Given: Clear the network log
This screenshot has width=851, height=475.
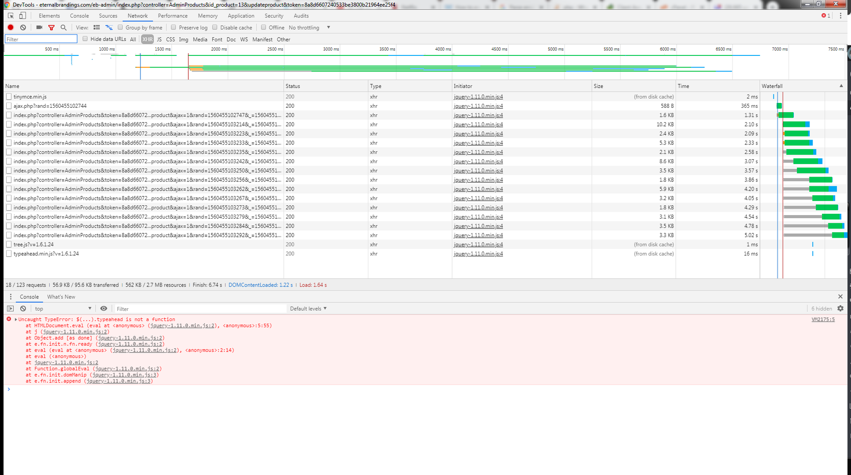Looking at the screenshot, I should click(x=23, y=27).
